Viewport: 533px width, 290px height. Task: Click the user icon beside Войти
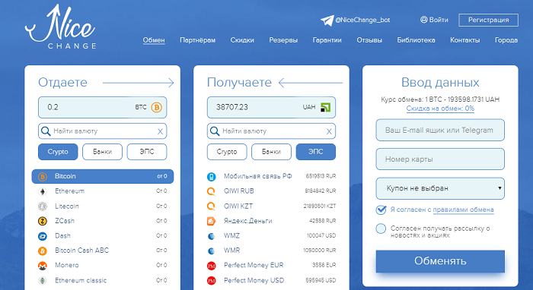pyautogui.click(x=423, y=20)
